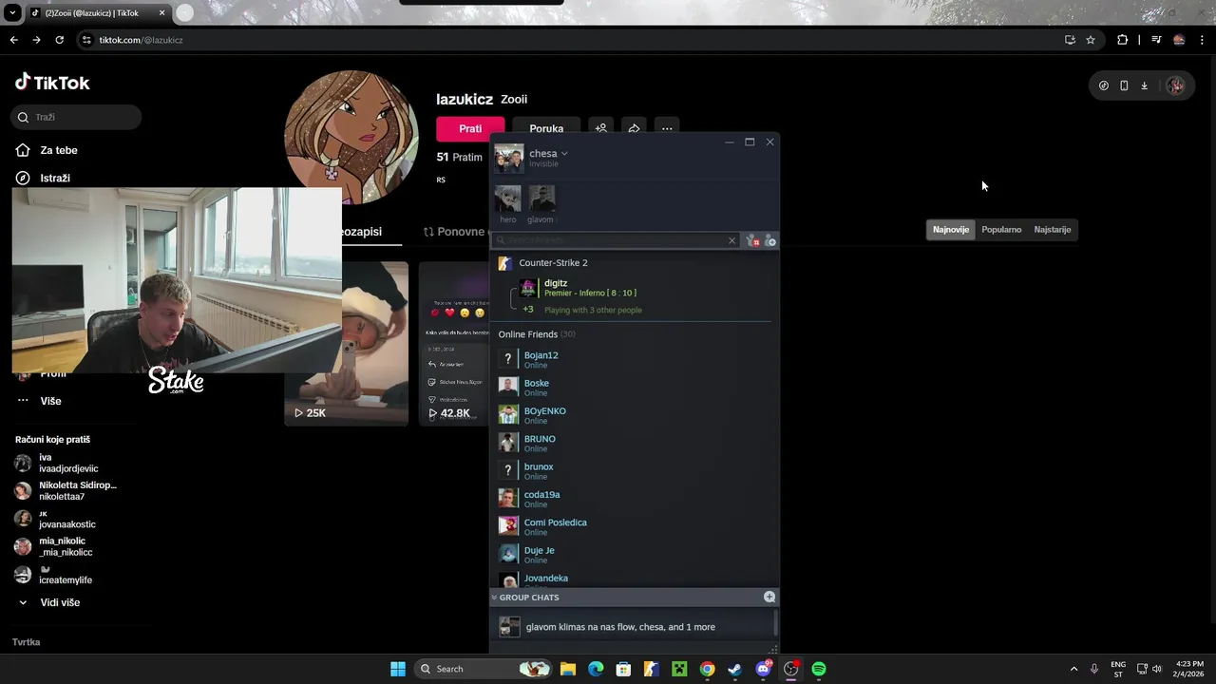The image size is (1216, 684).
Task: Click the add-friend icon beside Poruka
Action: point(600,128)
